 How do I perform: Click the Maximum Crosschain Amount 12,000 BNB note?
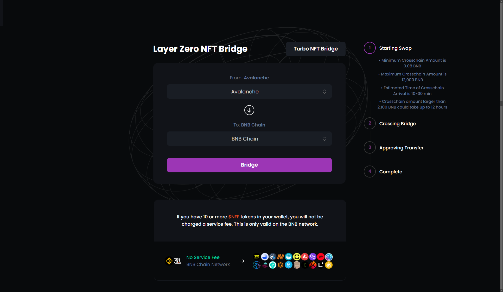[x=412, y=77]
